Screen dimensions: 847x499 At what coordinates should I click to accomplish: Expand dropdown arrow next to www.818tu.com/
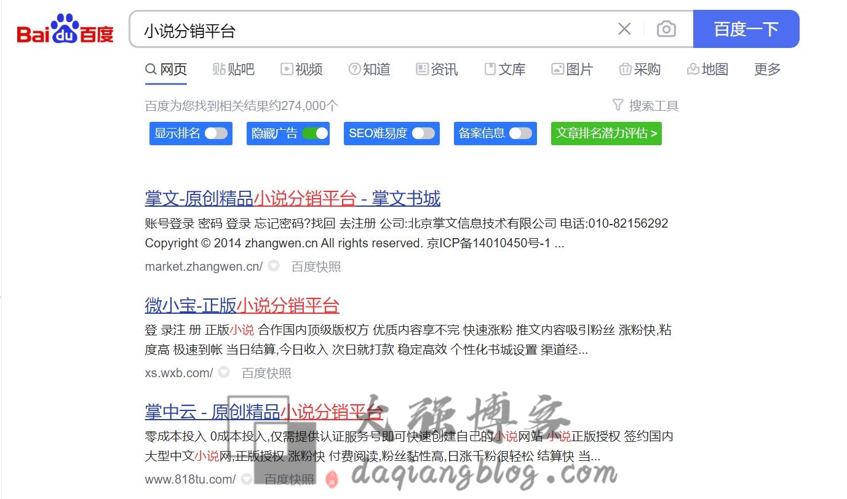click(x=247, y=479)
